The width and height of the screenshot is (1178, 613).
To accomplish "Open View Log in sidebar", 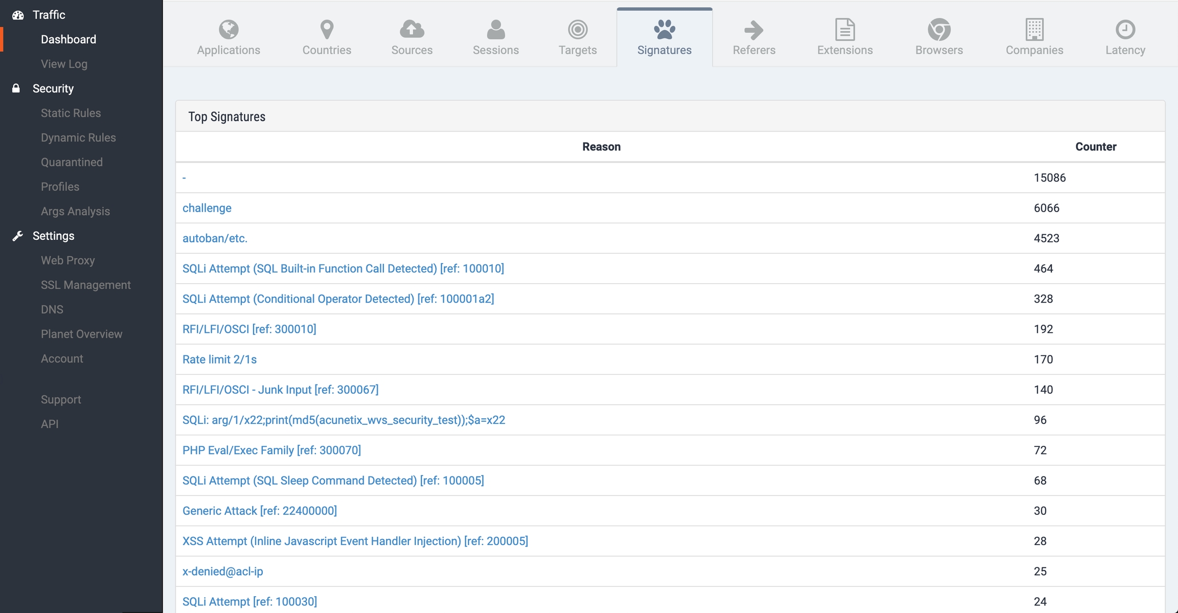I will tap(64, 64).
